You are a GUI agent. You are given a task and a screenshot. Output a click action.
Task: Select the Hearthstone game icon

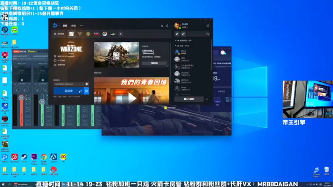coord(88,34)
